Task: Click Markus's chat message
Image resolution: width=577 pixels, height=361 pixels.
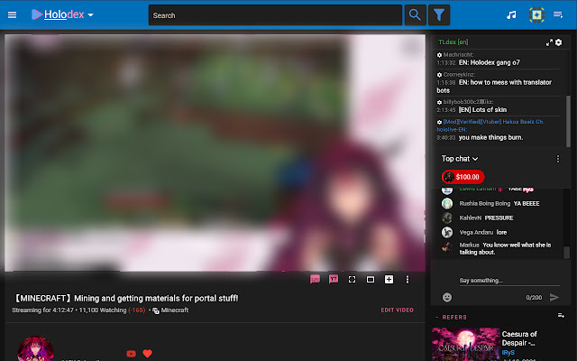Action: [x=505, y=249]
